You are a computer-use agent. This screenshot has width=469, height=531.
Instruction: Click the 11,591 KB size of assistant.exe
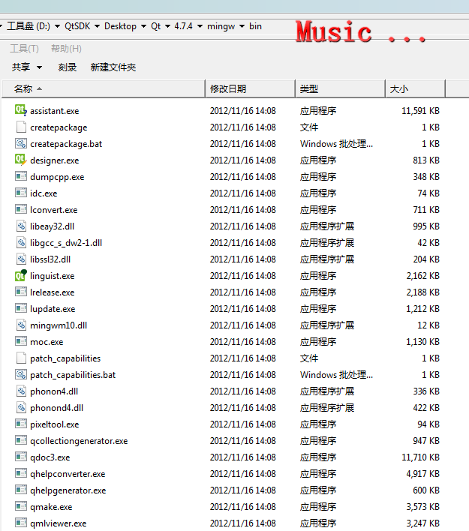420,111
